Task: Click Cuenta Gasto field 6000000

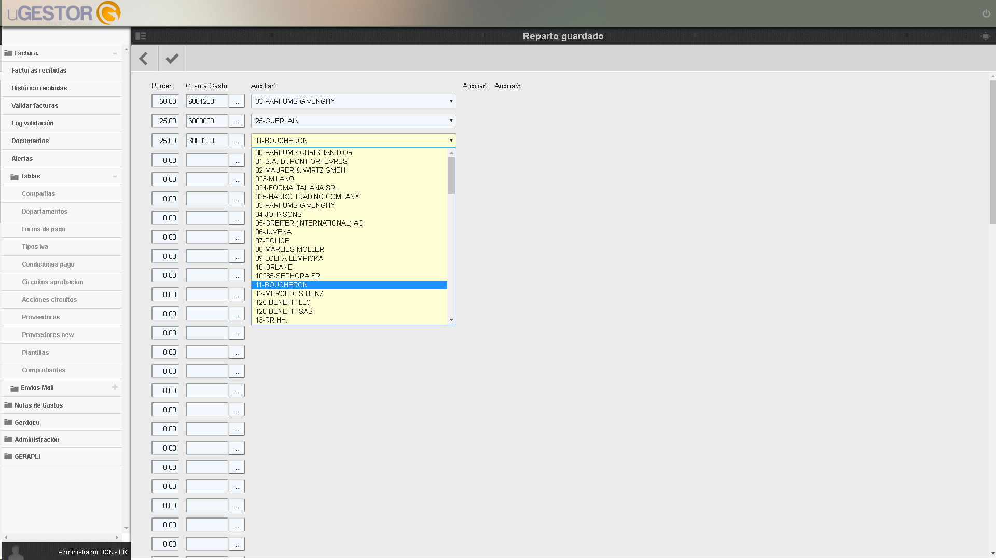Action: tap(207, 121)
